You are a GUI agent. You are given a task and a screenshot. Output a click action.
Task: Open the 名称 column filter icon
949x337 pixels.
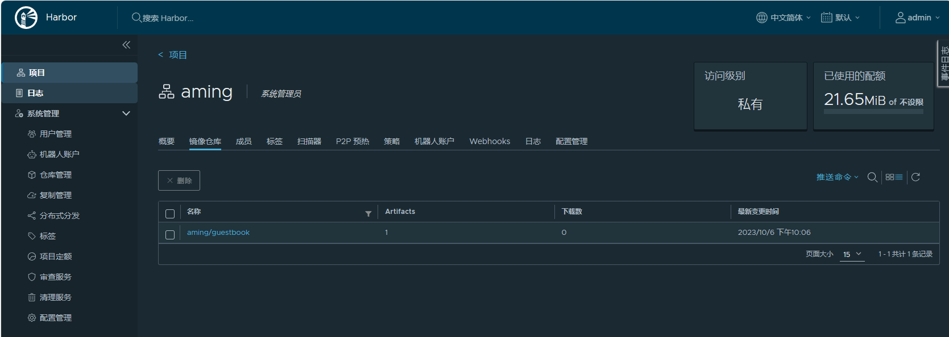point(368,214)
